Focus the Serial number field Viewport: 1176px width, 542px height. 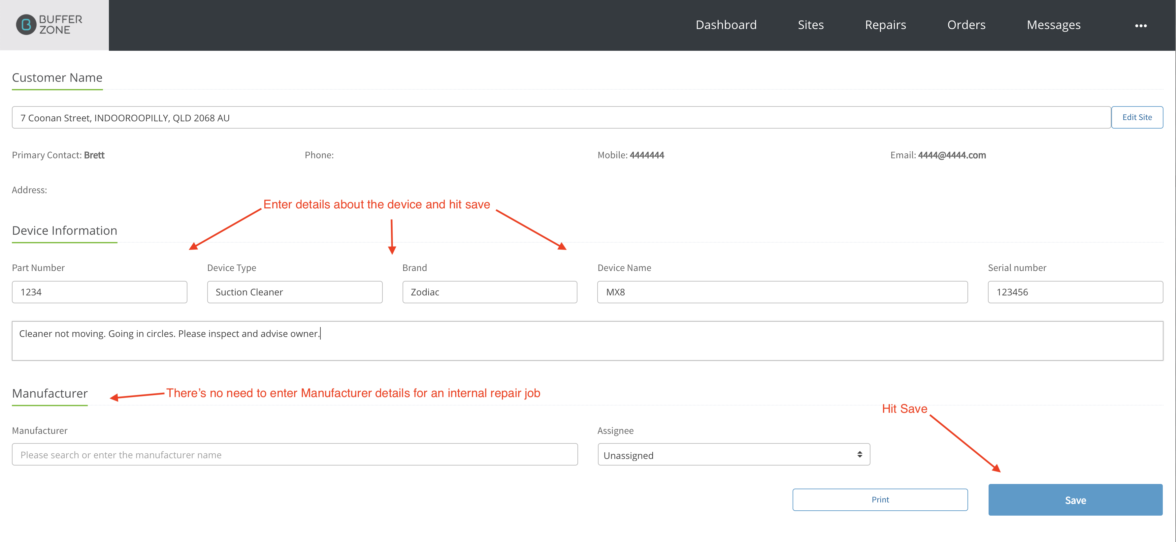coord(1075,292)
